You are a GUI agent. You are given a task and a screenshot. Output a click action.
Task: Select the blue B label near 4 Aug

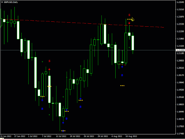122,75
